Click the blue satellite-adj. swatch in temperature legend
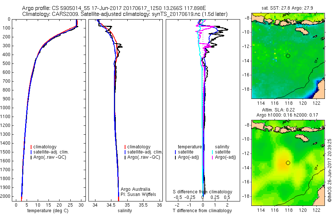Image resolution: width=333 pixels, height=214 pixels. (31, 152)
